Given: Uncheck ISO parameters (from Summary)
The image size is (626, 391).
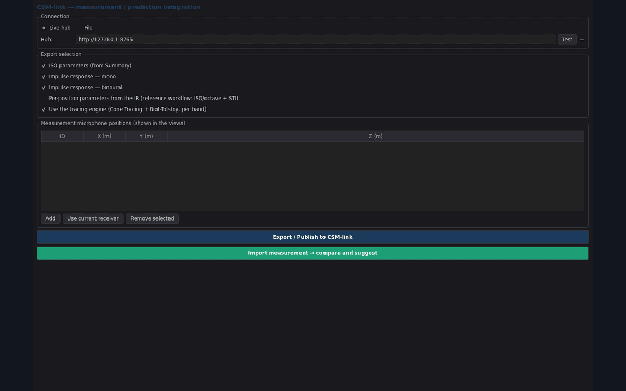Looking at the screenshot, I should [x=87, y=66].
